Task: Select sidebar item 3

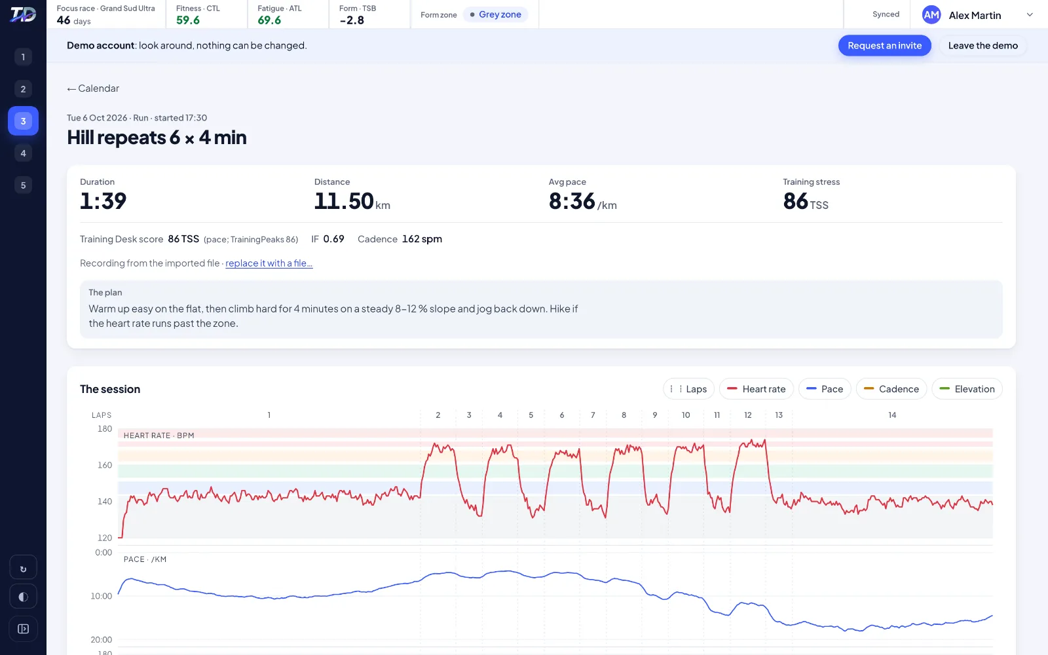Action: [x=23, y=121]
